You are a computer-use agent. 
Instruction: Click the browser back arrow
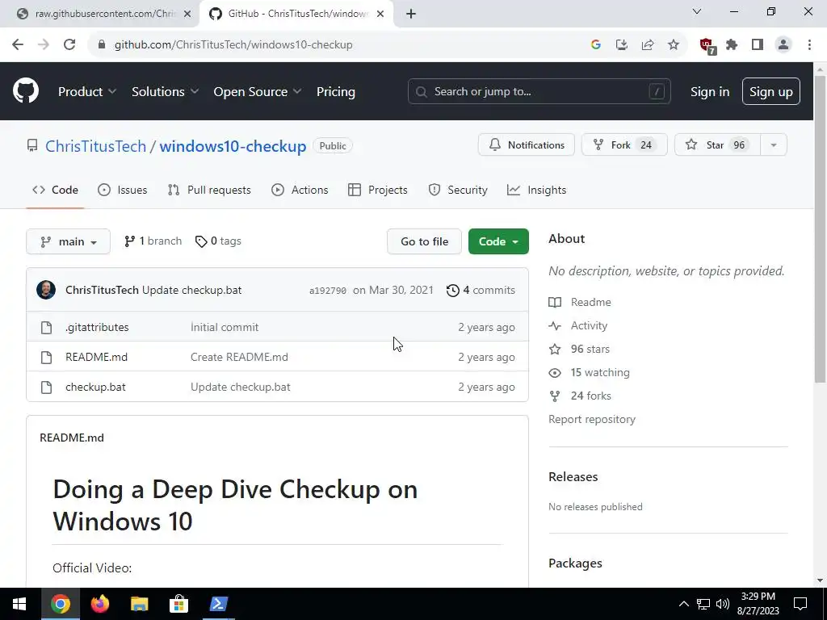pyautogui.click(x=18, y=44)
